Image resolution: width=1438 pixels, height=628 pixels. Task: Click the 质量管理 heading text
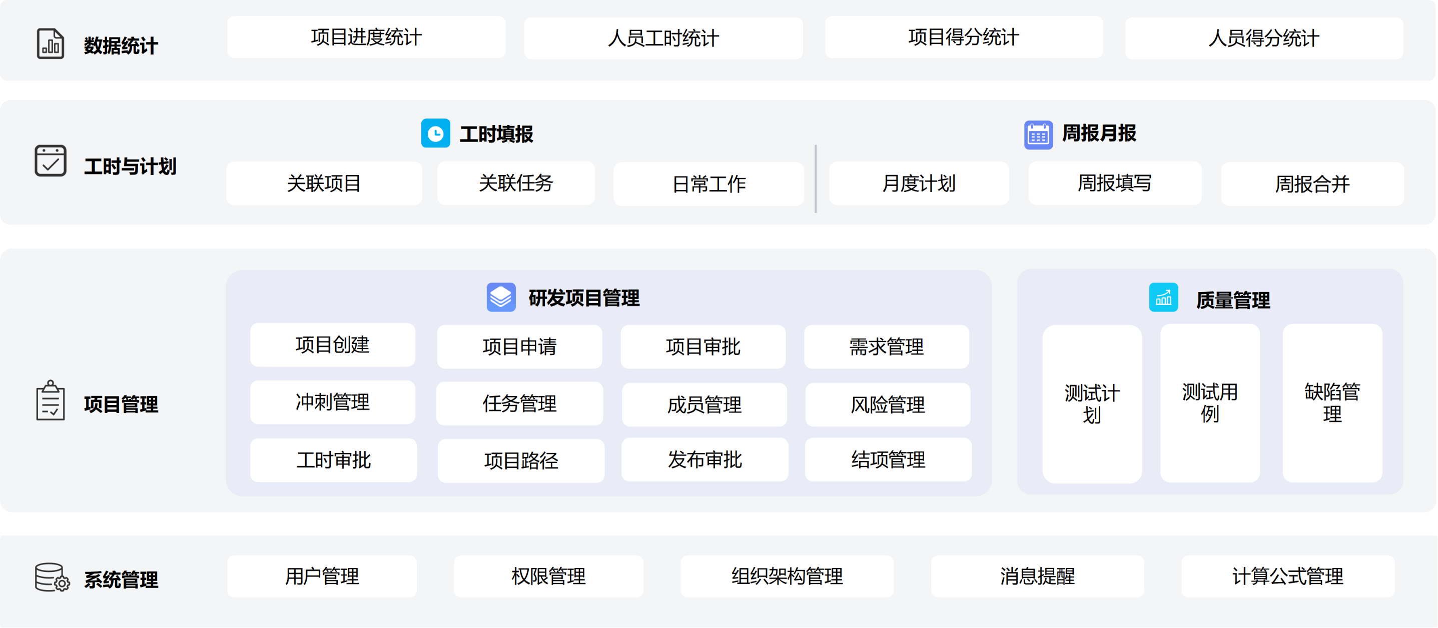1232,300
